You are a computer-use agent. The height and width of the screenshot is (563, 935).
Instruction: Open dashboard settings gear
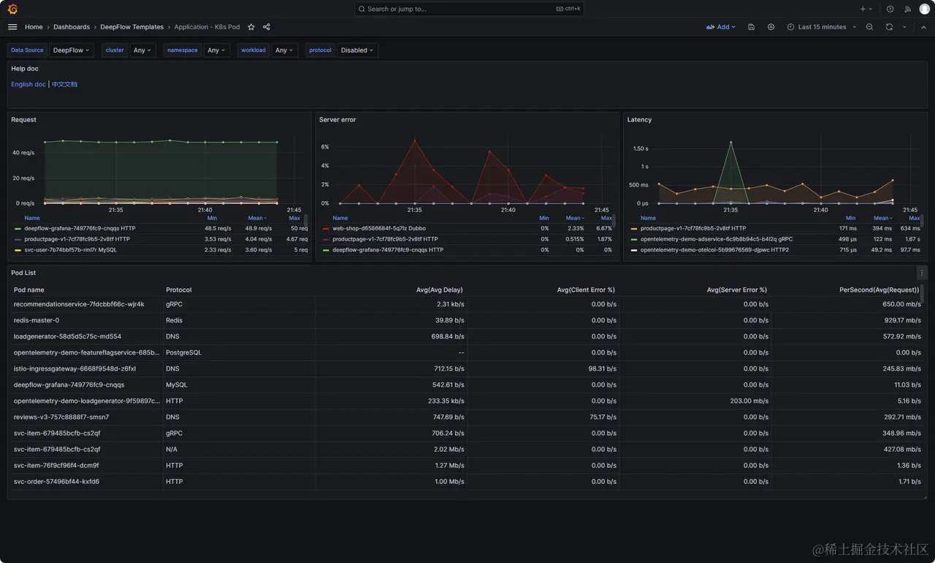[771, 27]
